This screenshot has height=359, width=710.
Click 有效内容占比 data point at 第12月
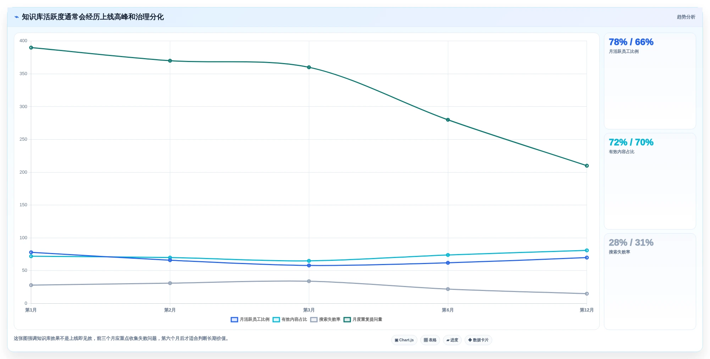[x=587, y=251]
